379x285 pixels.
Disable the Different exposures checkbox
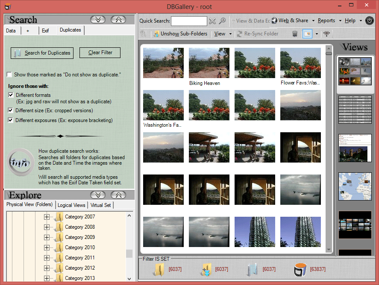tap(11, 120)
